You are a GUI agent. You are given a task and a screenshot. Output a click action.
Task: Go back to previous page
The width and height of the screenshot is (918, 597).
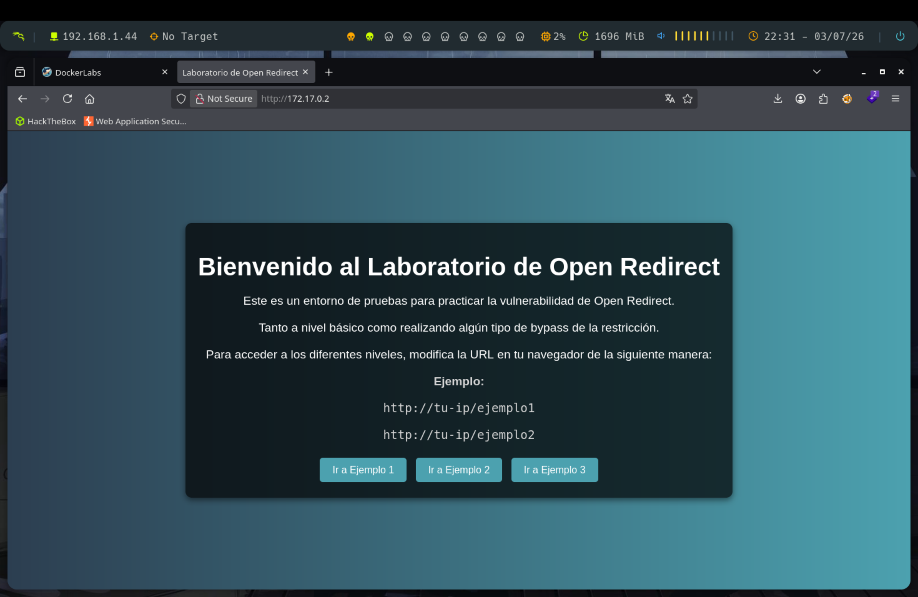tap(22, 99)
